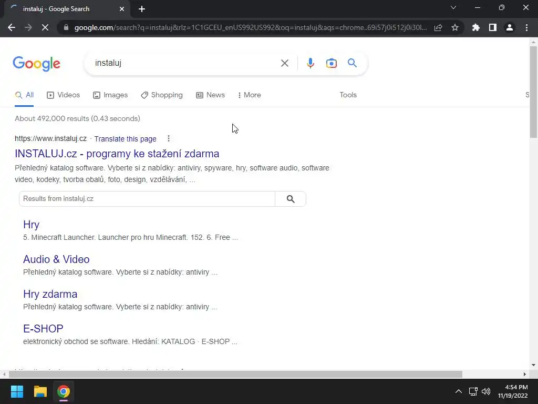Image resolution: width=538 pixels, height=404 pixels.
Task: Select the All results tab
Action: click(24, 95)
